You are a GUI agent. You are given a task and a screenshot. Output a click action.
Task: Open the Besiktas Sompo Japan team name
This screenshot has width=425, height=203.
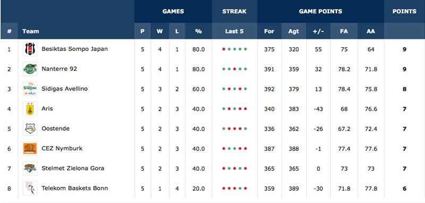pyautogui.click(x=74, y=49)
